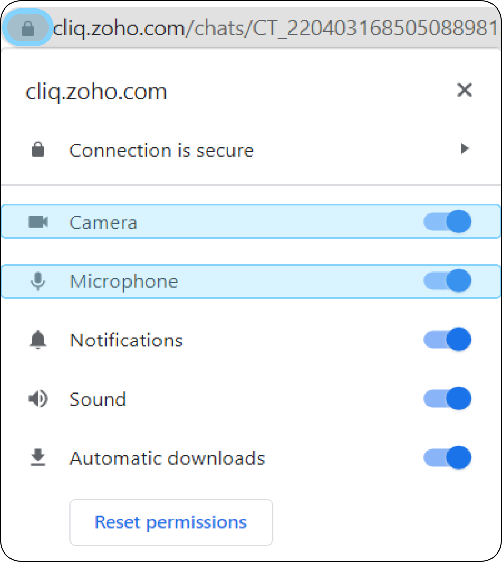This screenshot has height=562, width=502.
Task: Turn off the Microphone toggle
Action: point(447,280)
